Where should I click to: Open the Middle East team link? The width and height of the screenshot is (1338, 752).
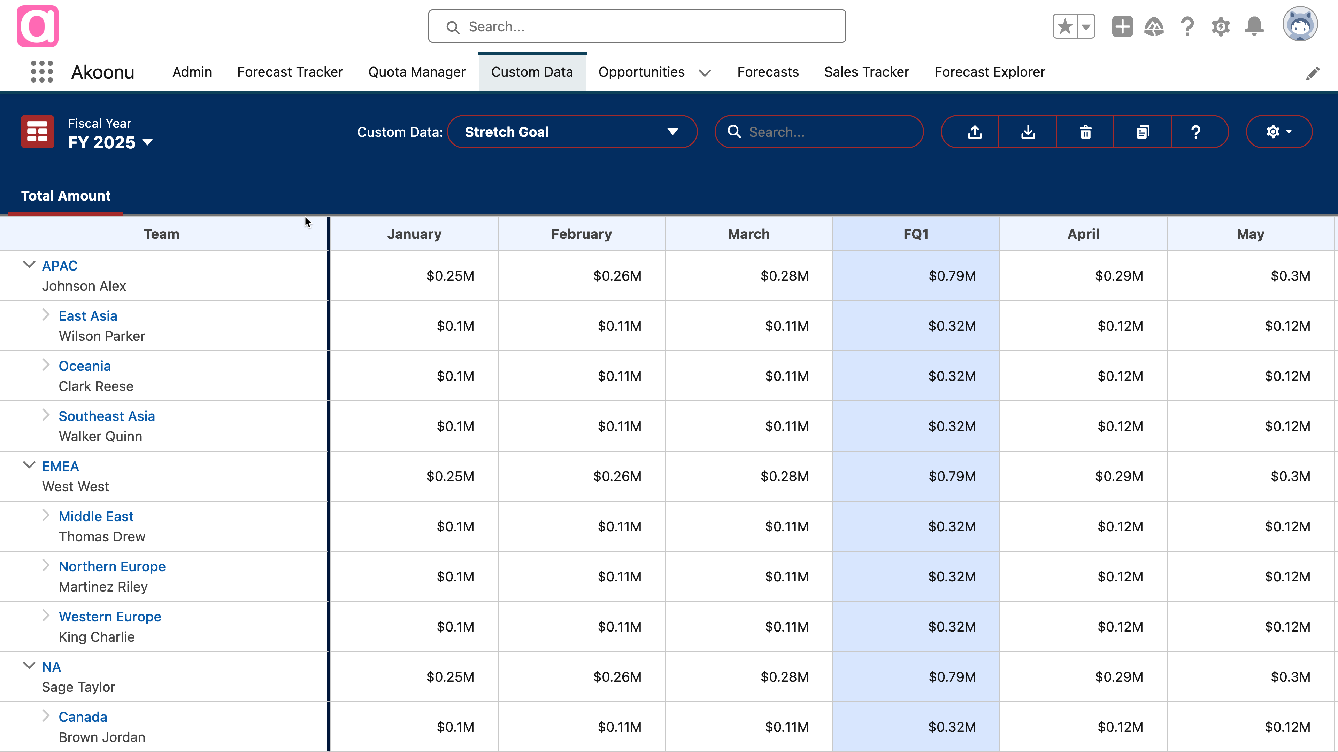click(96, 516)
